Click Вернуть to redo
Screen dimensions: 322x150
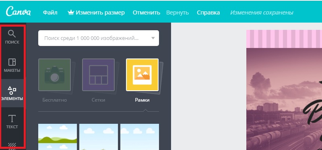[178, 12]
